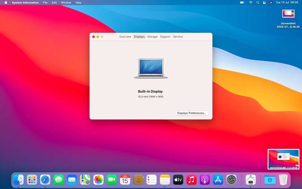This screenshot has height=189, width=302.
Task: Open the Wi-Fi status menu
Action: tap(251, 3)
